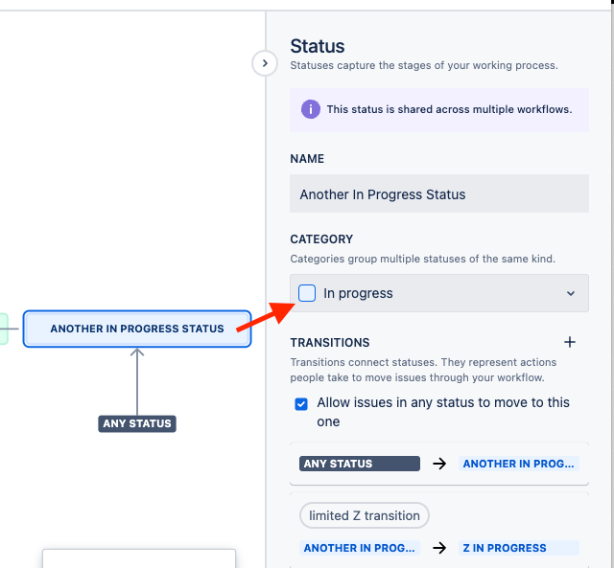The image size is (614, 568).
Task: Click the category dropdown chevron arrow
Action: (x=571, y=293)
